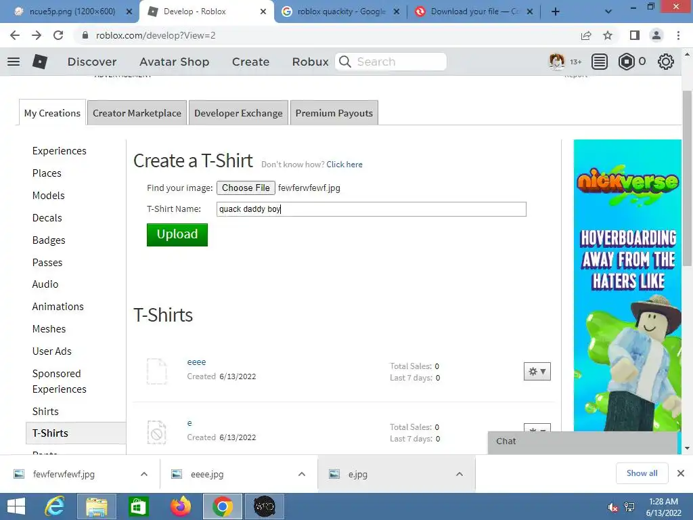Expand options for the fewferwfewf.jpg download
The width and height of the screenshot is (693, 520).
click(144, 474)
